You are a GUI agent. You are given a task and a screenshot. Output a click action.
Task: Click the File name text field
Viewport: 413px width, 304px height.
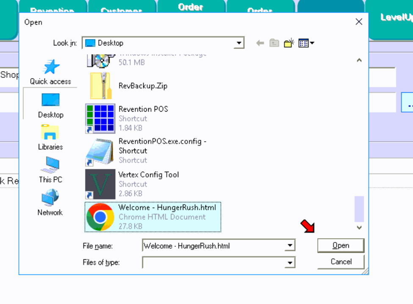[214, 246]
